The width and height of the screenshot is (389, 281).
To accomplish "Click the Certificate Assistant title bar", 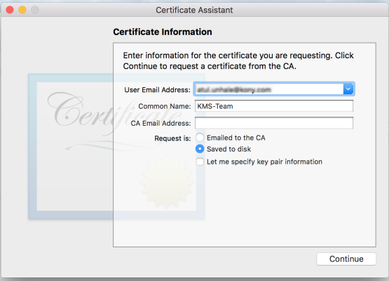I will 194,10.
